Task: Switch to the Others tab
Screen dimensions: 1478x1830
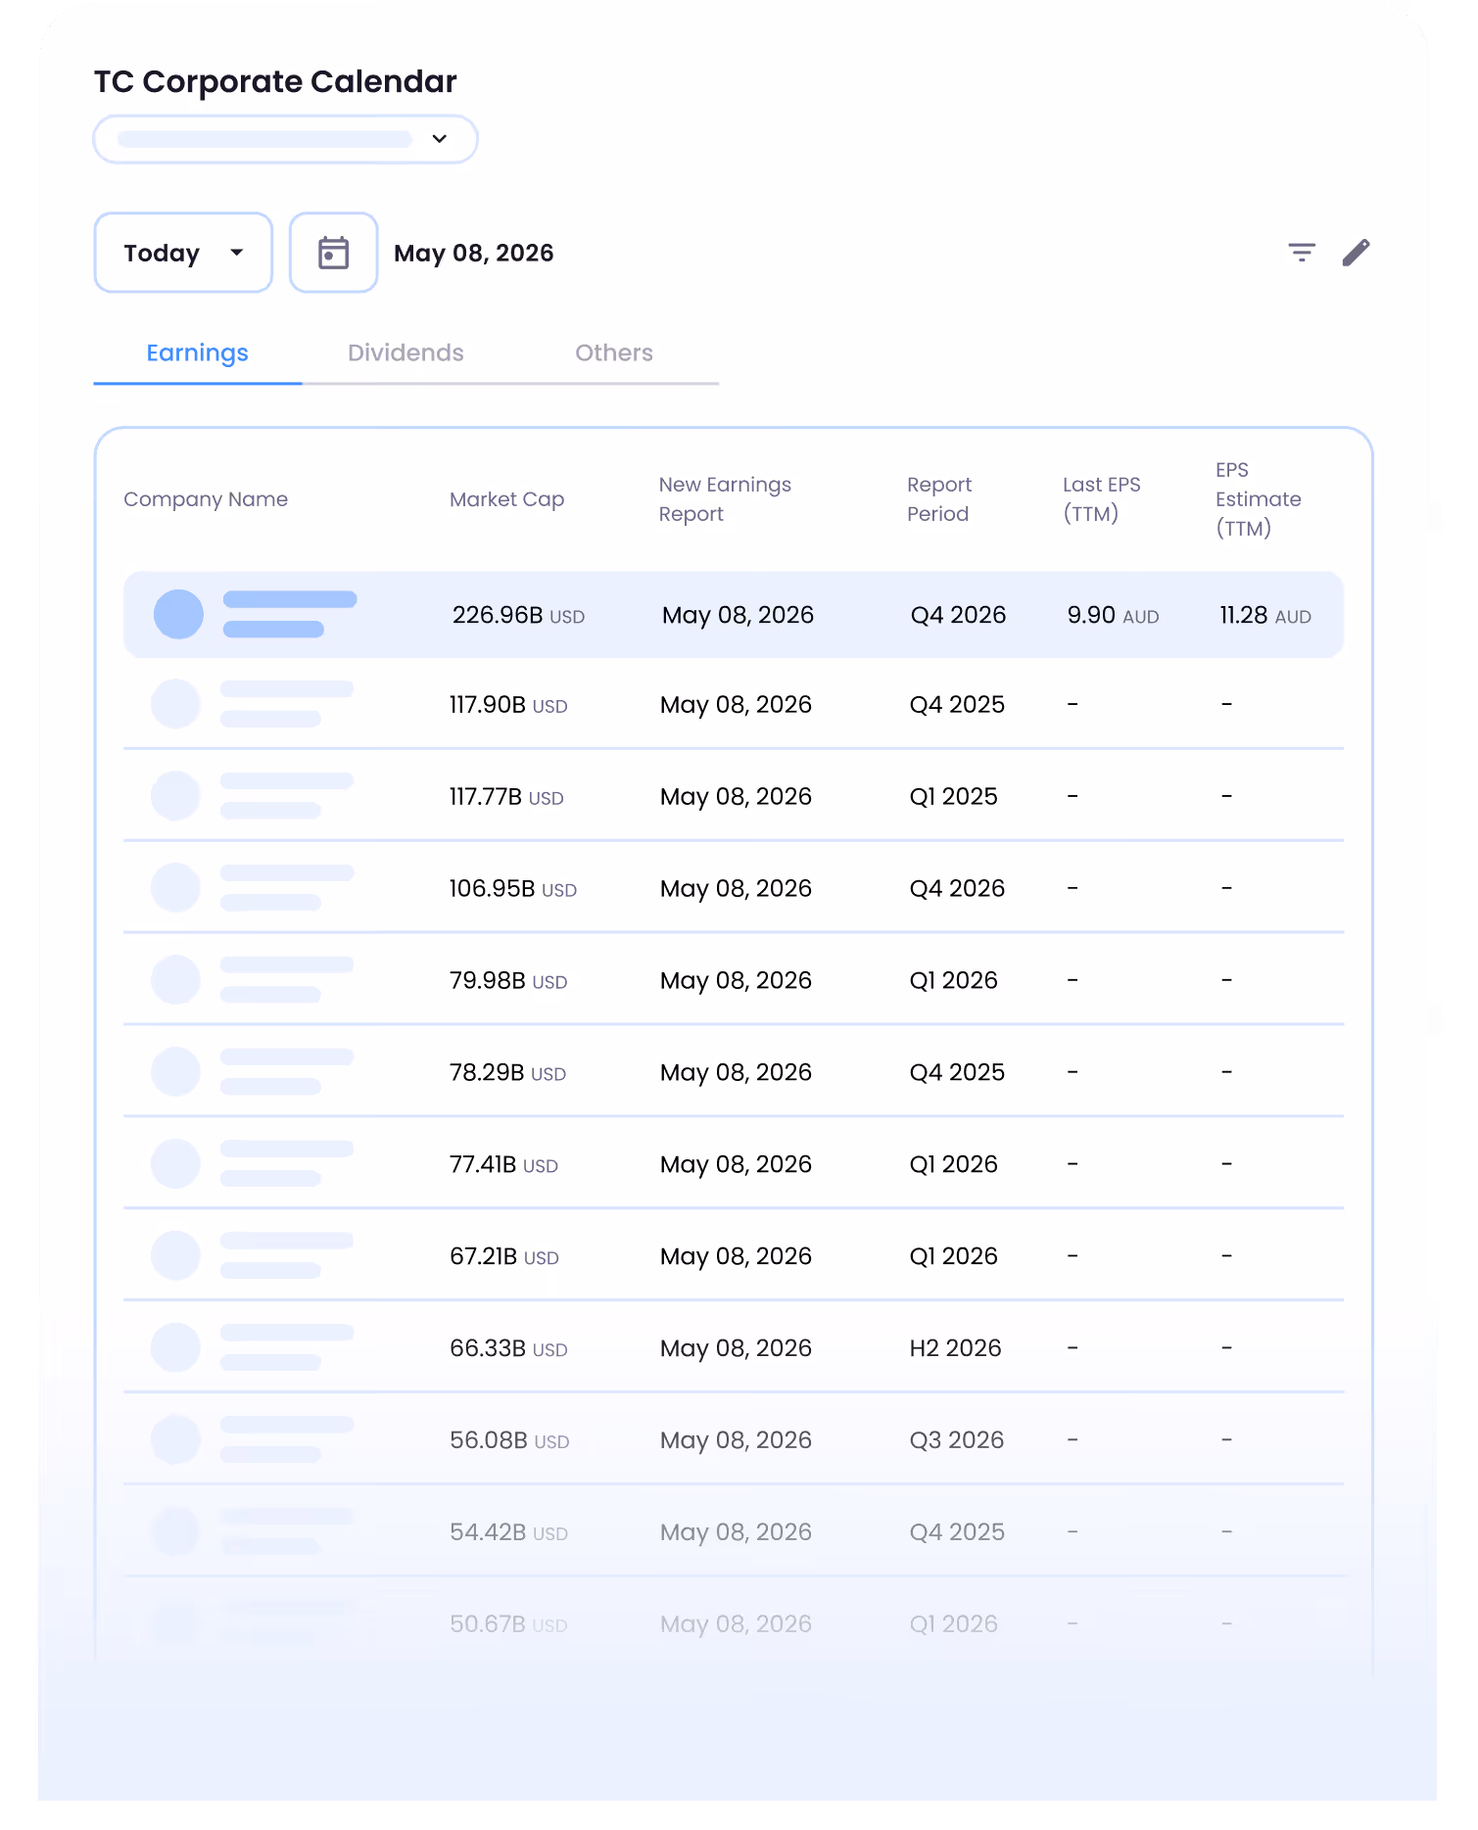Action: [614, 352]
